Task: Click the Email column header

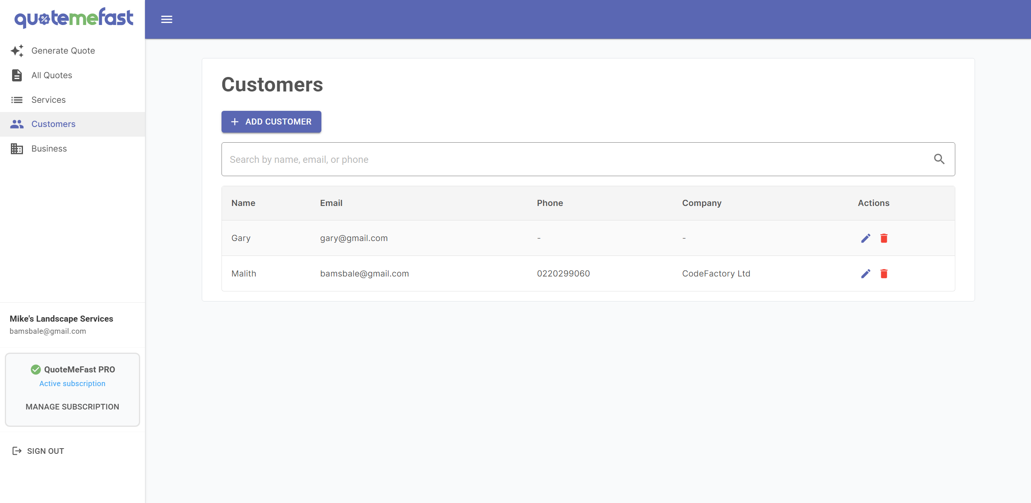Action: (331, 203)
